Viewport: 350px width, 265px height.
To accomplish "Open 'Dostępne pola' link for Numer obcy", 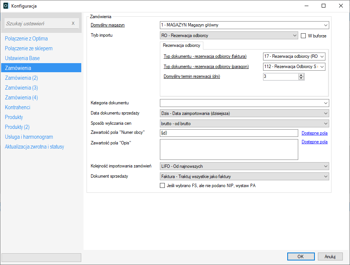I will (314, 133).
